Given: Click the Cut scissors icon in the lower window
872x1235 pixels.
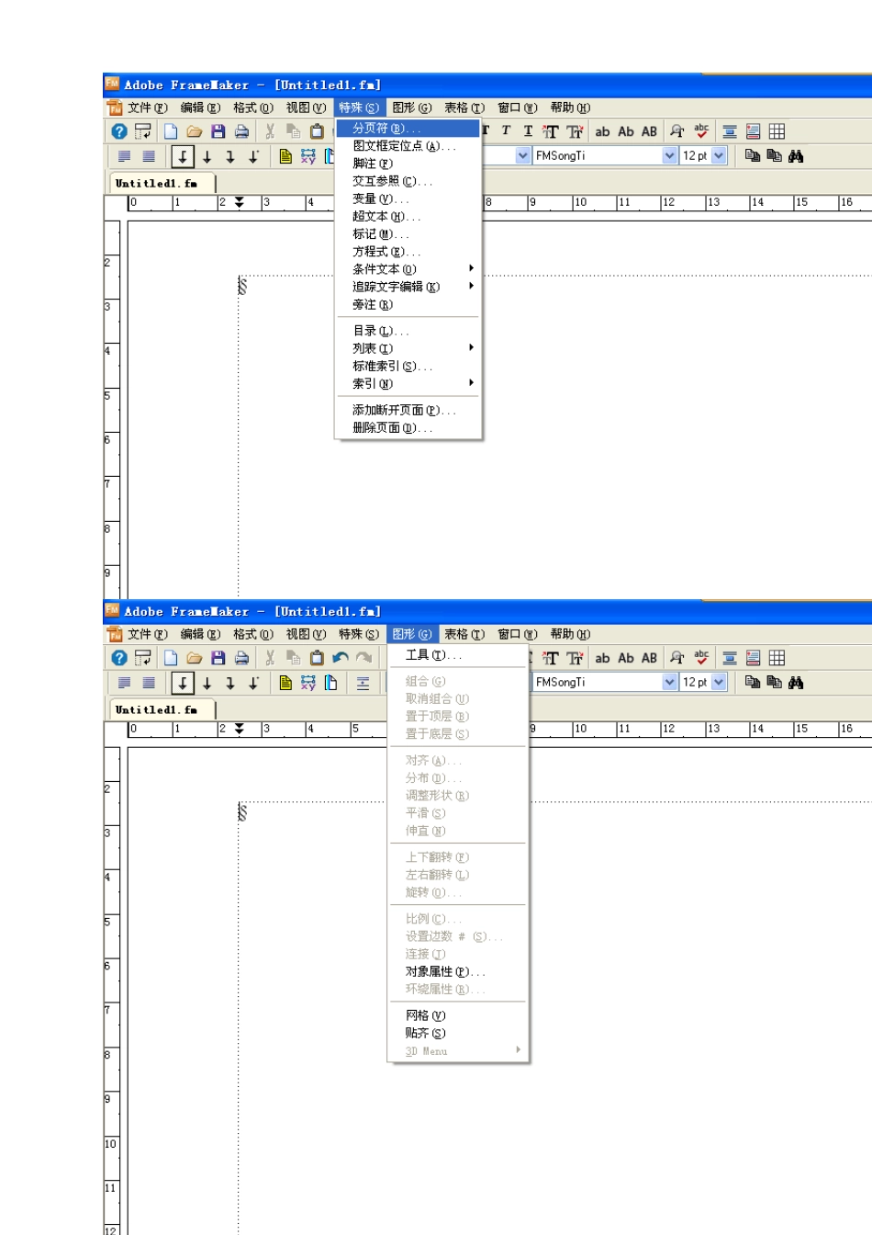Looking at the screenshot, I should pyautogui.click(x=270, y=658).
